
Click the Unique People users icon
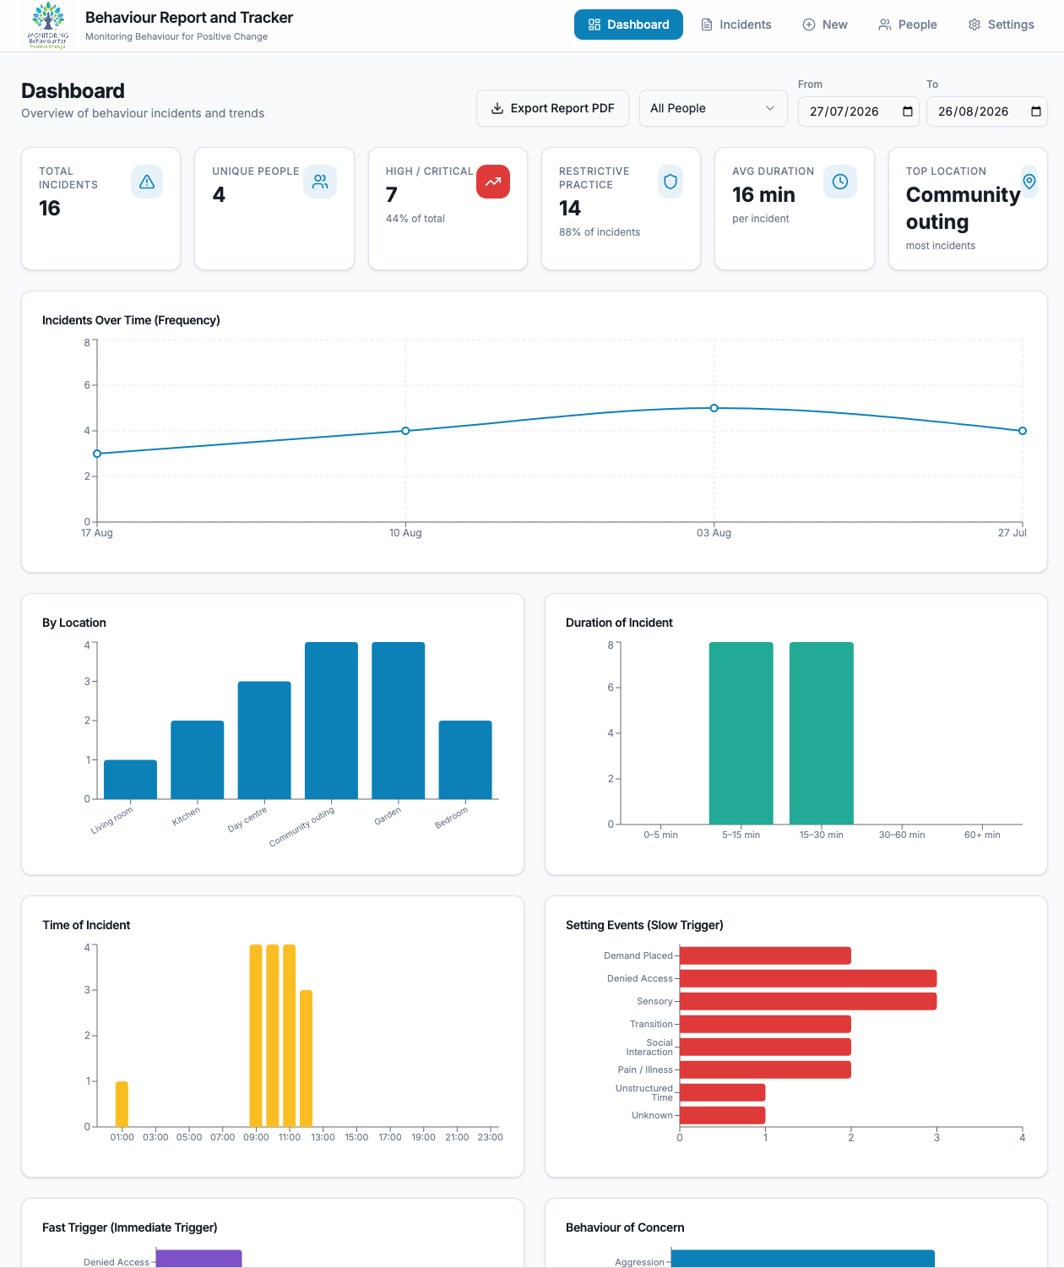320,182
